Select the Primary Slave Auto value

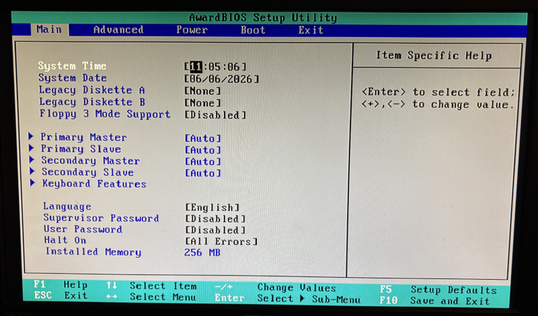point(203,150)
